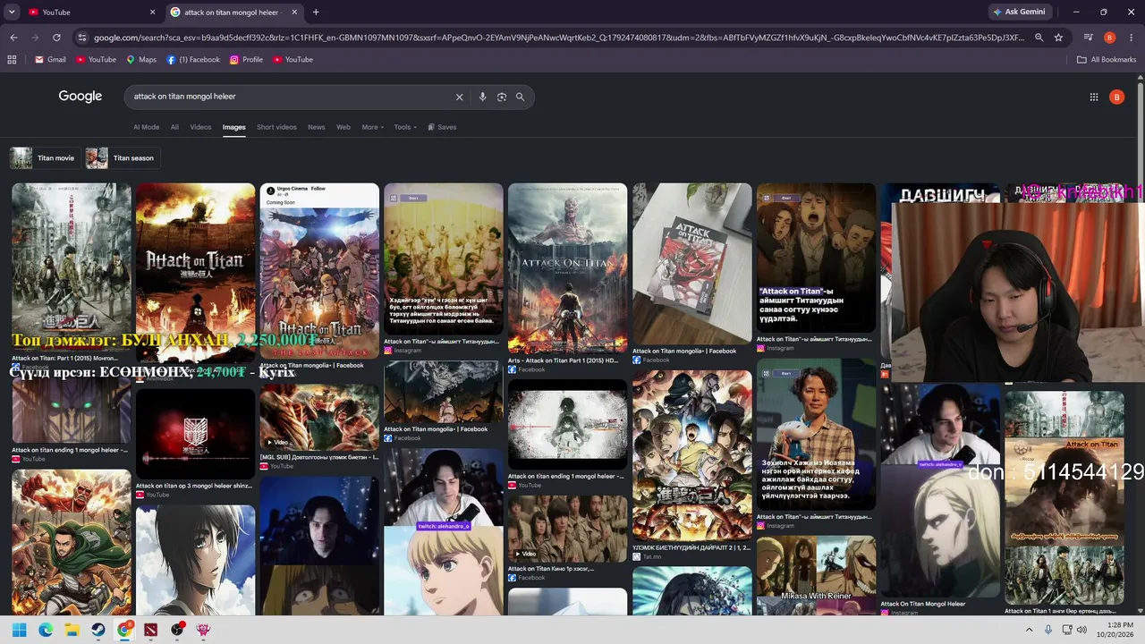Open a new browser tab
Viewport: 1145px width, 644px height.
click(x=316, y=13)
